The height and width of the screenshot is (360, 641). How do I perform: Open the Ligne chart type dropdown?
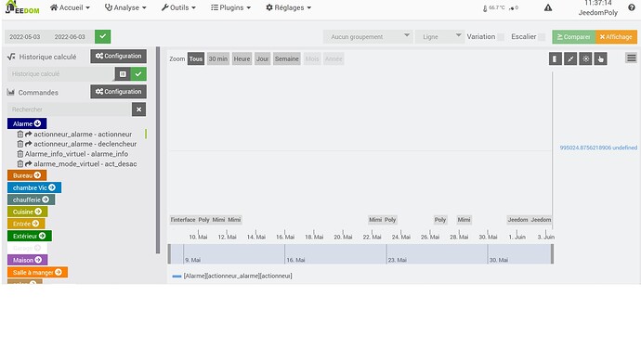pyautogui.click(x=439, y=37)
